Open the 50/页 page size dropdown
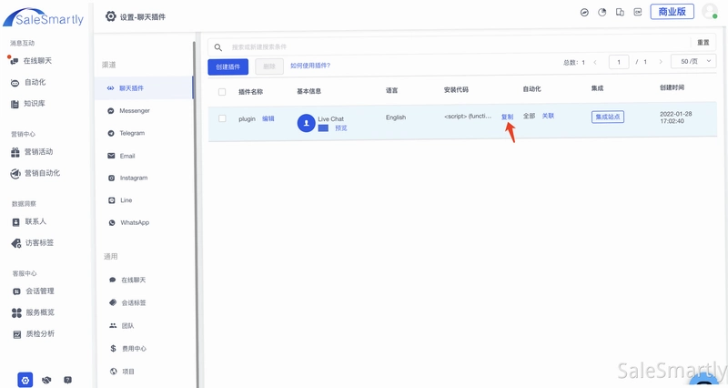 693,61
